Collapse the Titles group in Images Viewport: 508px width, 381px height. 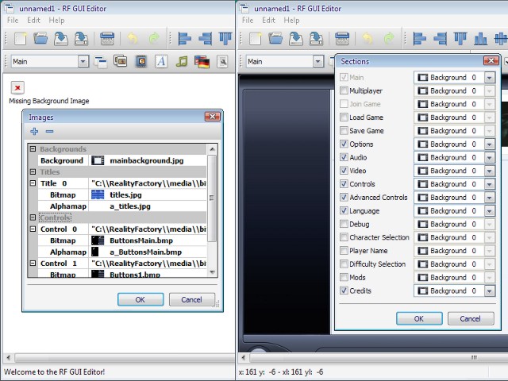(x=33, y=171)
